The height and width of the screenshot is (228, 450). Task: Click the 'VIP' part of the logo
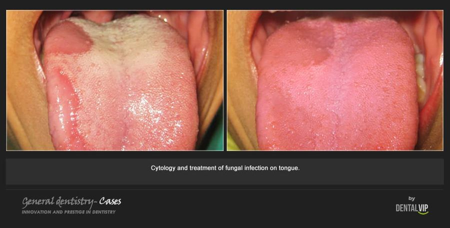(x=423, y=208)
